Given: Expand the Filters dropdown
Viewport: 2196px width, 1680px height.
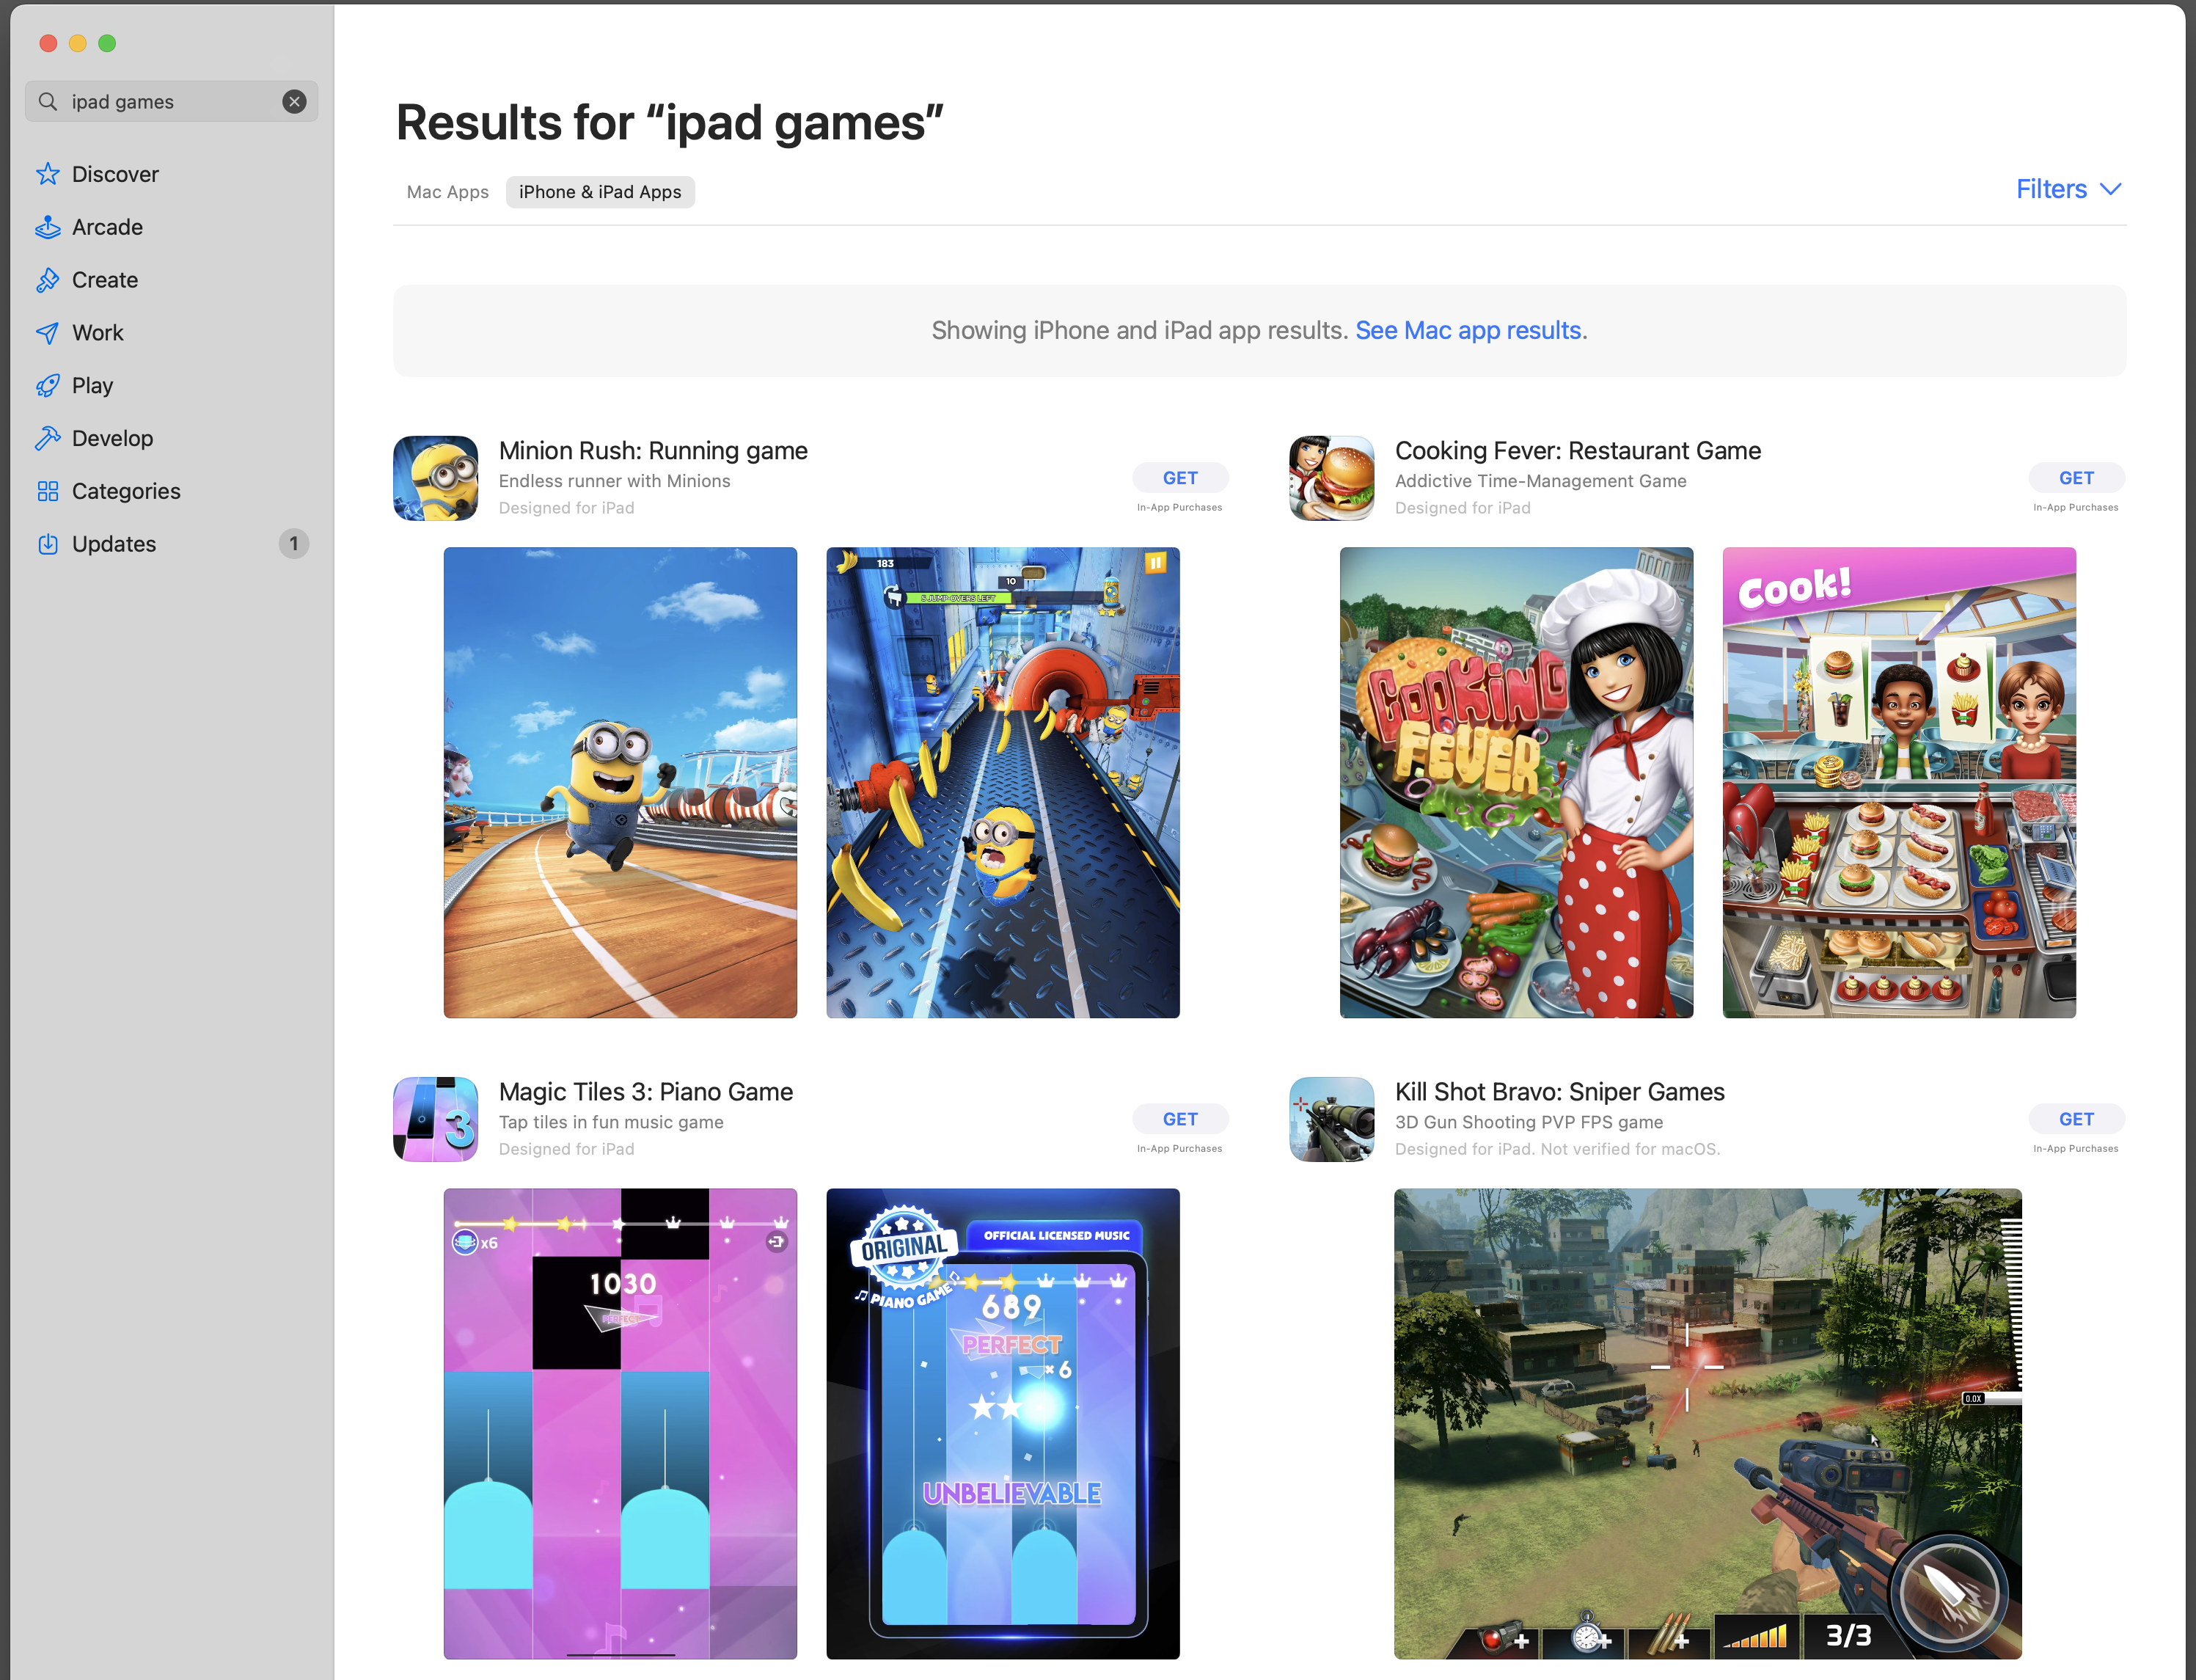Looking at the screenshot, I should (x=2068, y=189).
